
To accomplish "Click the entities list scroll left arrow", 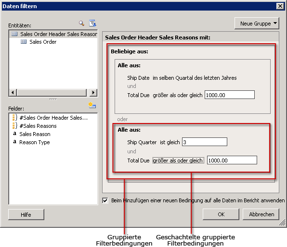I will click(13, 92).
